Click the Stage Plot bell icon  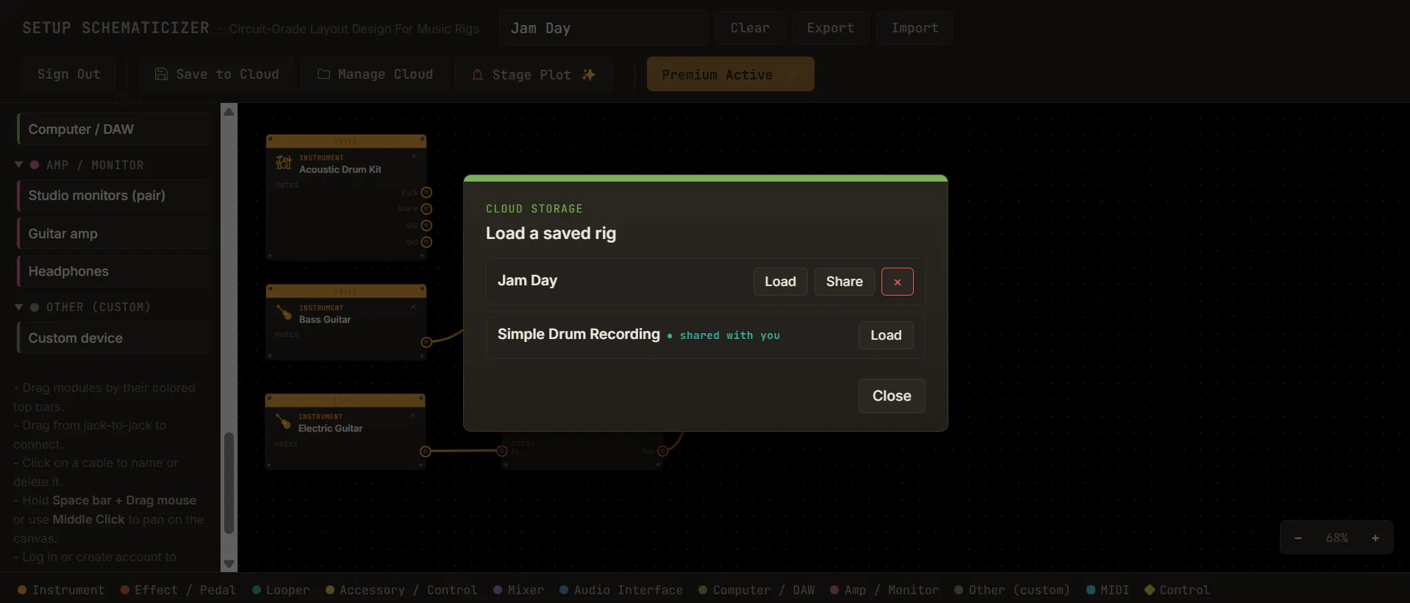pyautogui.click(x=477, y=74)
